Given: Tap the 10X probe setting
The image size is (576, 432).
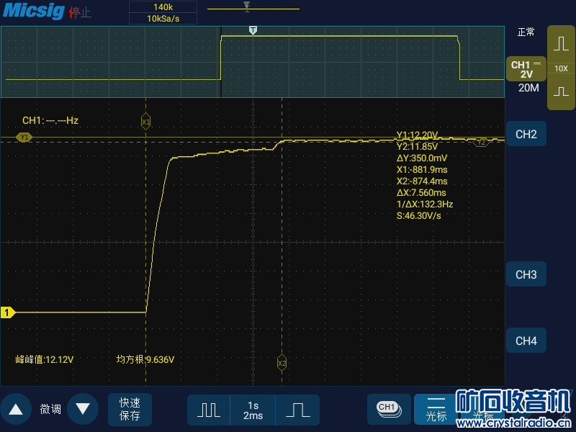Looking at the screenshot, I should tap(561, 68).
